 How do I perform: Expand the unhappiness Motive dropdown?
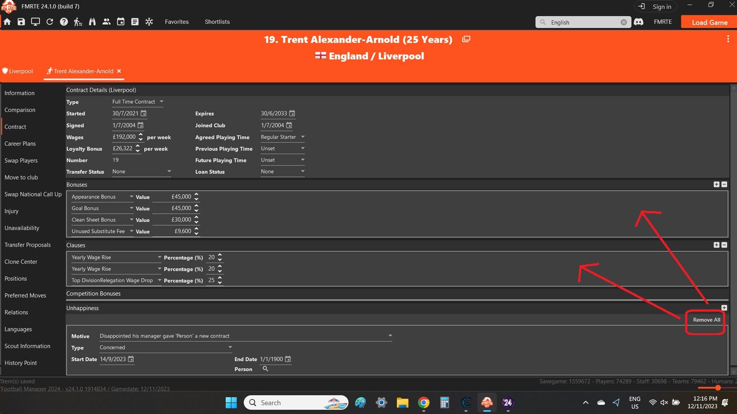point(246,336)
